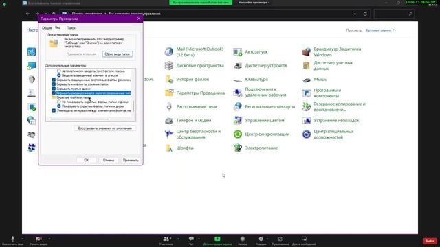The height and width of the screenshot is (247, 440).
Task: Click Сброс вида папок button
Action: tap(118, 54)
